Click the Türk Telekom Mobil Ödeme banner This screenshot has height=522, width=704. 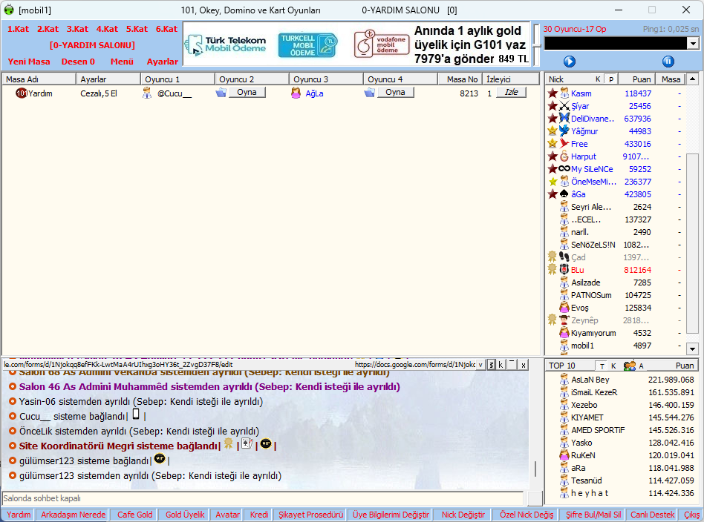pyautogui.click(x=225, y=45)
